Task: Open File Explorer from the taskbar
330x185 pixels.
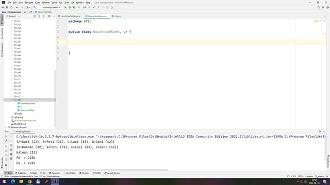Action: click(x=21, y=181)
